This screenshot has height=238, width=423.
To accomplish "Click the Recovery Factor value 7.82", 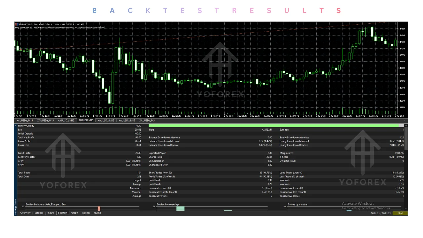I will (139, 157).
